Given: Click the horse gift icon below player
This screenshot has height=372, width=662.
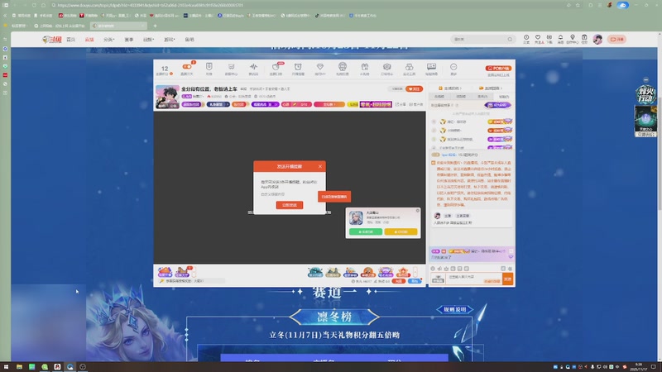Looking at the screenshot, I should coord(183,272).
